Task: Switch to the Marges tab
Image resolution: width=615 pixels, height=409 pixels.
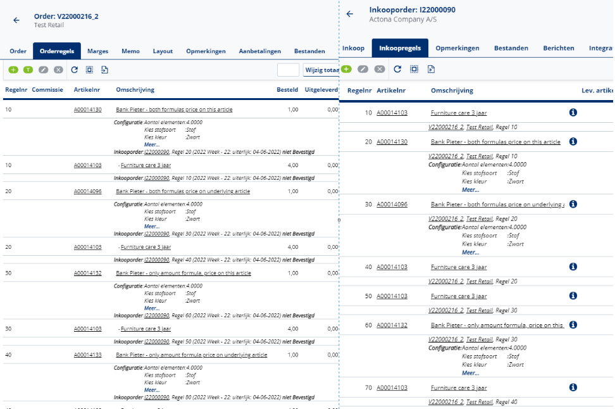Action: [x=97, y=51]
